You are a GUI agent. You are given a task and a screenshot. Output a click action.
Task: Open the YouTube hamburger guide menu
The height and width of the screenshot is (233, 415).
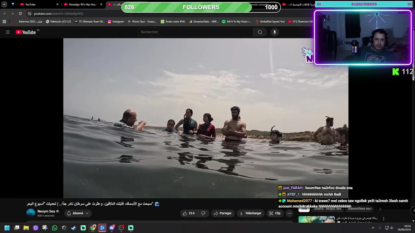click(8, 32)
